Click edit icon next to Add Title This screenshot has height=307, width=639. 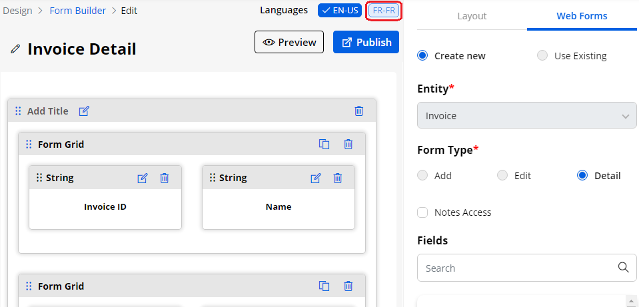click(84, 111)
